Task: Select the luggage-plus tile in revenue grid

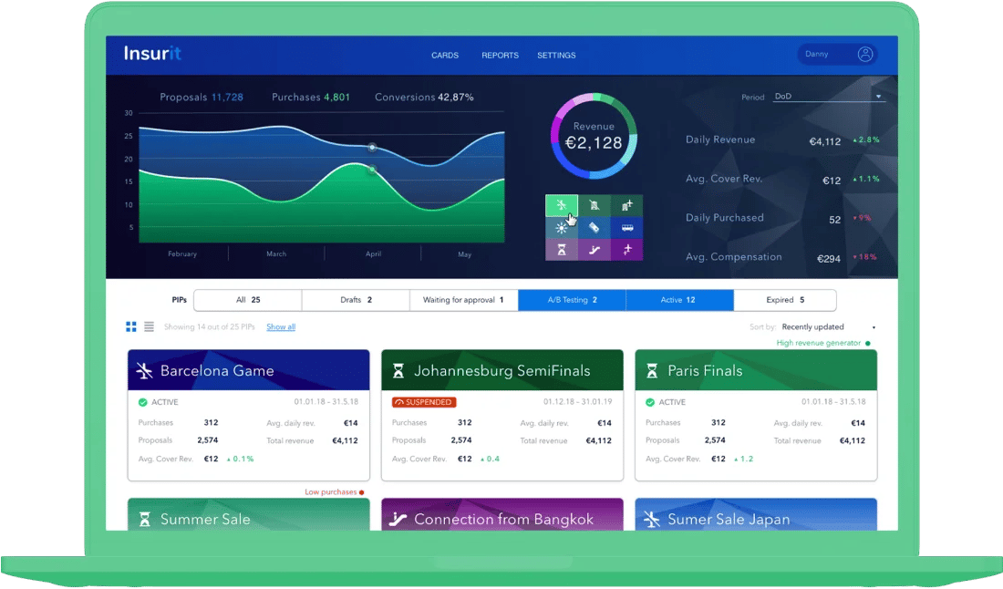Action: pyautogui.click(x=627, y=205)
